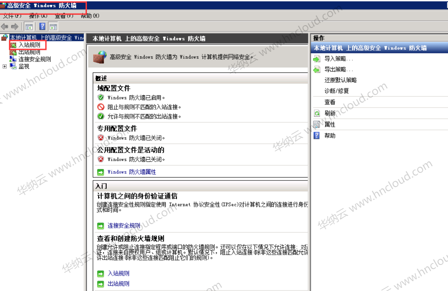Click the Forward arrow toolbar icon
Image resolution: width=448 pixels, height=291 pixels.
coord(15,27)
